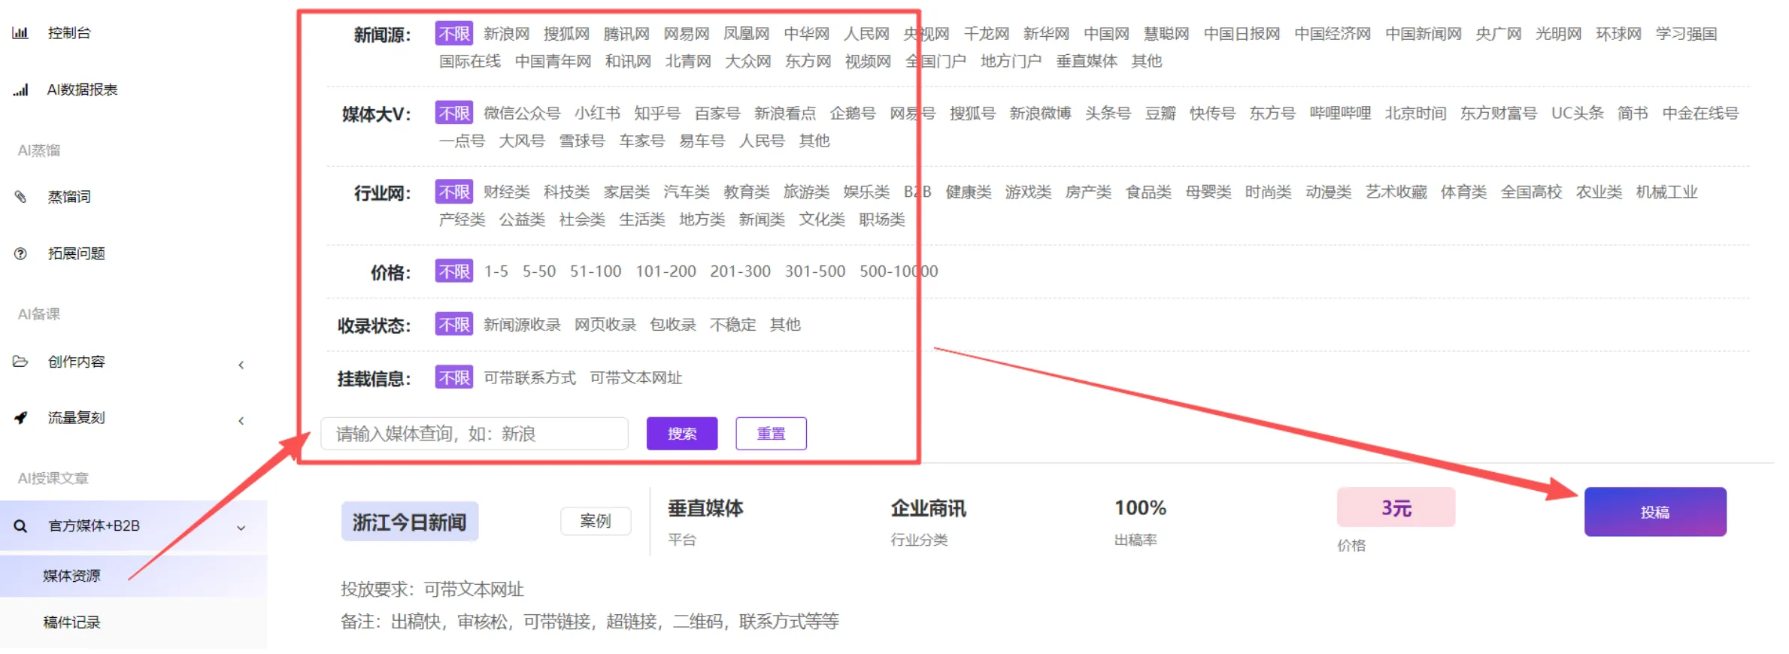Select 可带文本网址 mount option

click(635, 377)
